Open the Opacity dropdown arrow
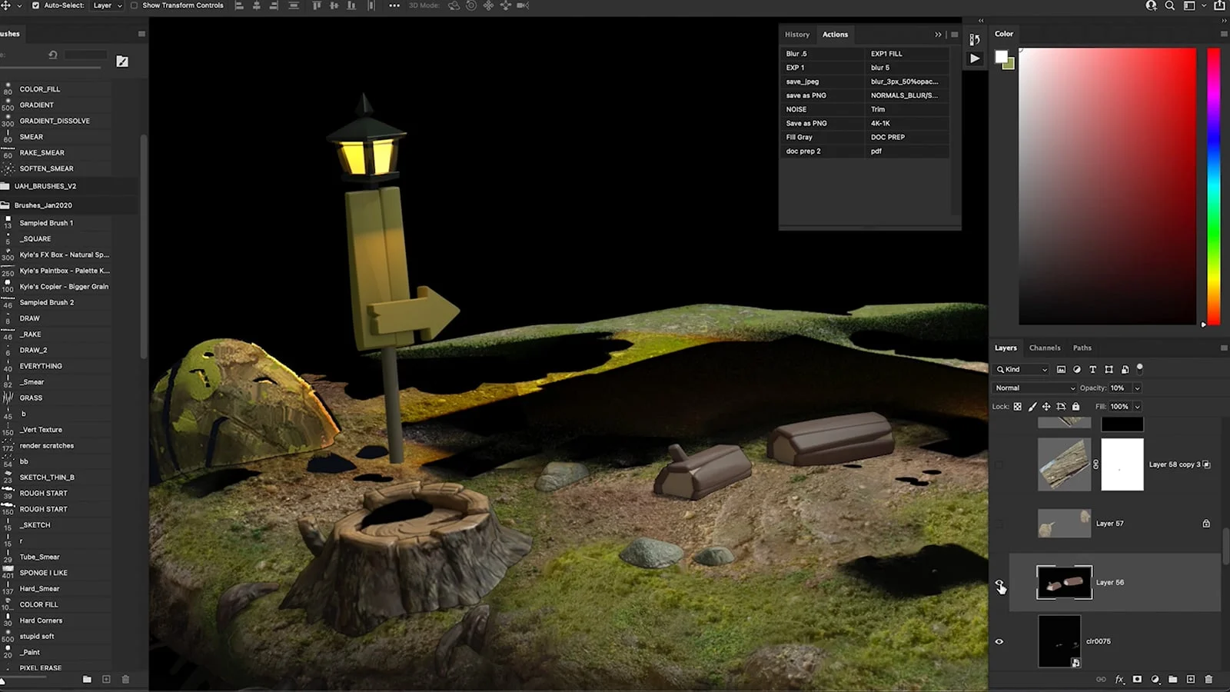The height and width of the screenshot is (692, 1230). pyautogui.click(x=1137, y=388)
